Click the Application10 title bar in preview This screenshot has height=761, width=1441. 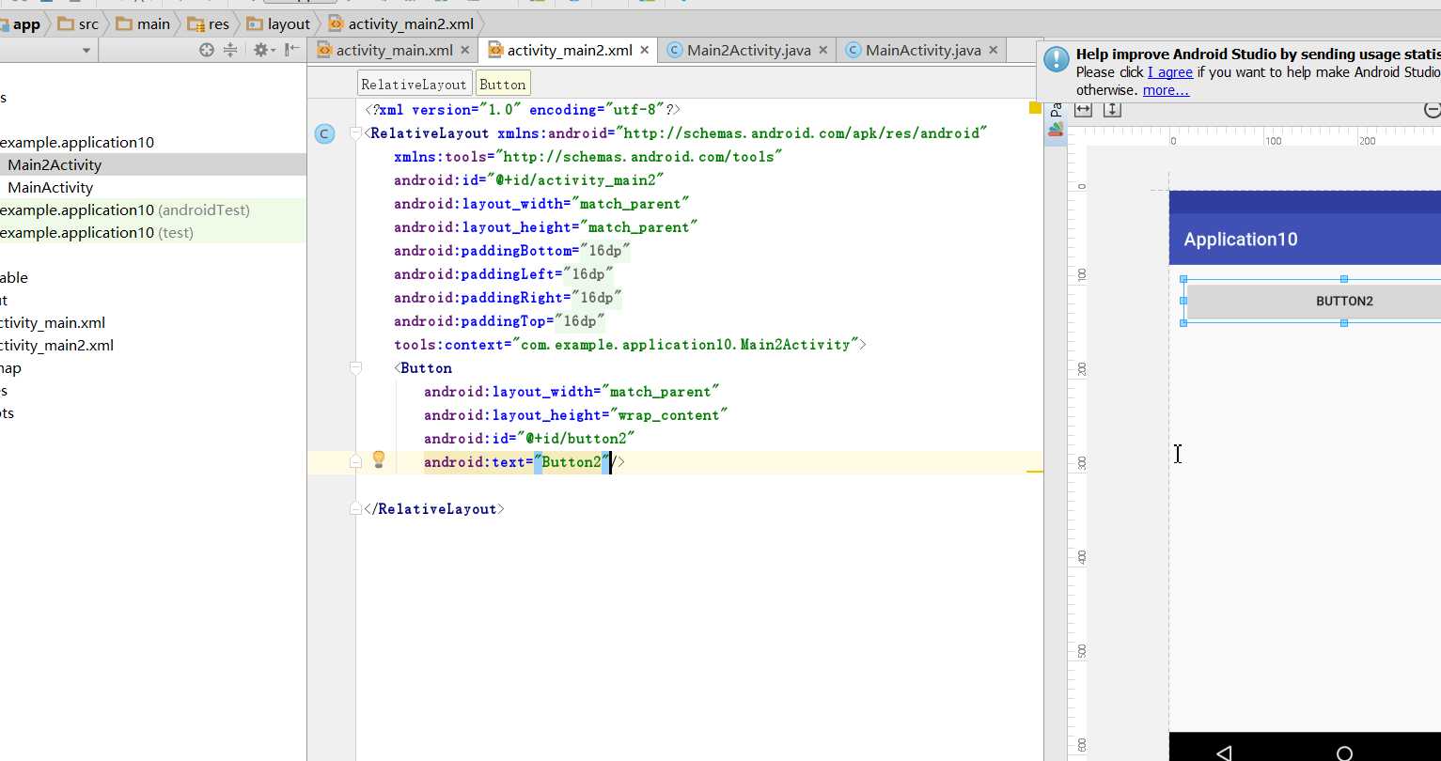point(1305,239)
